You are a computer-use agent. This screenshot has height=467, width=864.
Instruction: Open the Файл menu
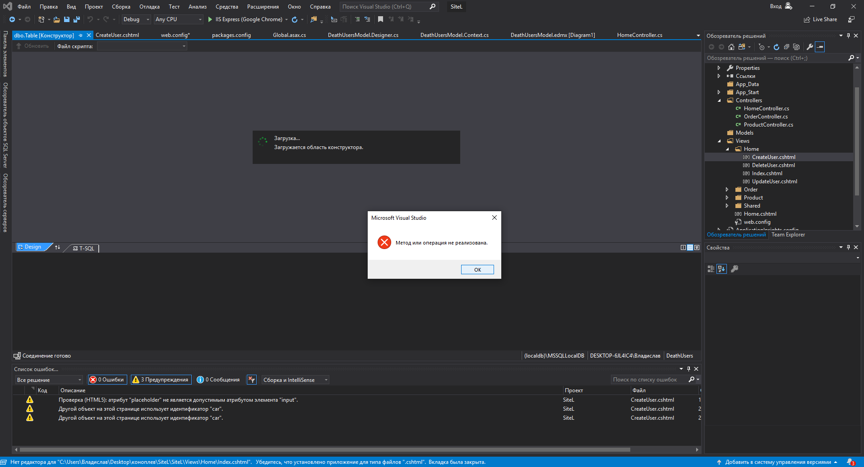[24, 7]
